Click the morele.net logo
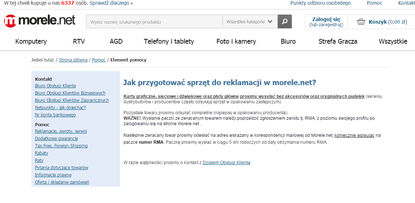415x203 pixels. click(40, 21)
